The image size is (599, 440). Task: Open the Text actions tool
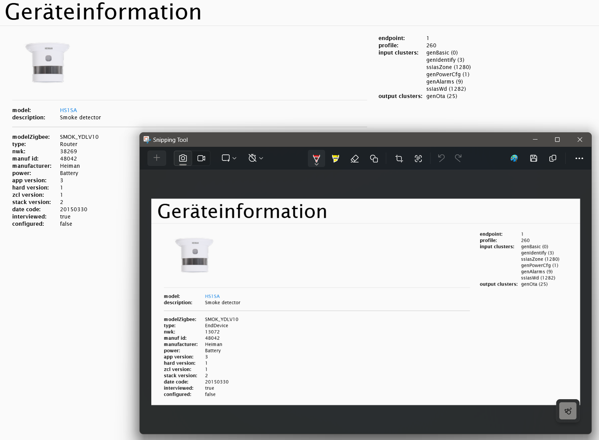(x=418, y=158)
